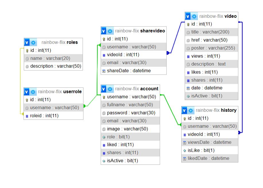Click the primary key icon beside account username
Image resolution: width=263 pixels, height=188 pixels.
coord(104,97)
